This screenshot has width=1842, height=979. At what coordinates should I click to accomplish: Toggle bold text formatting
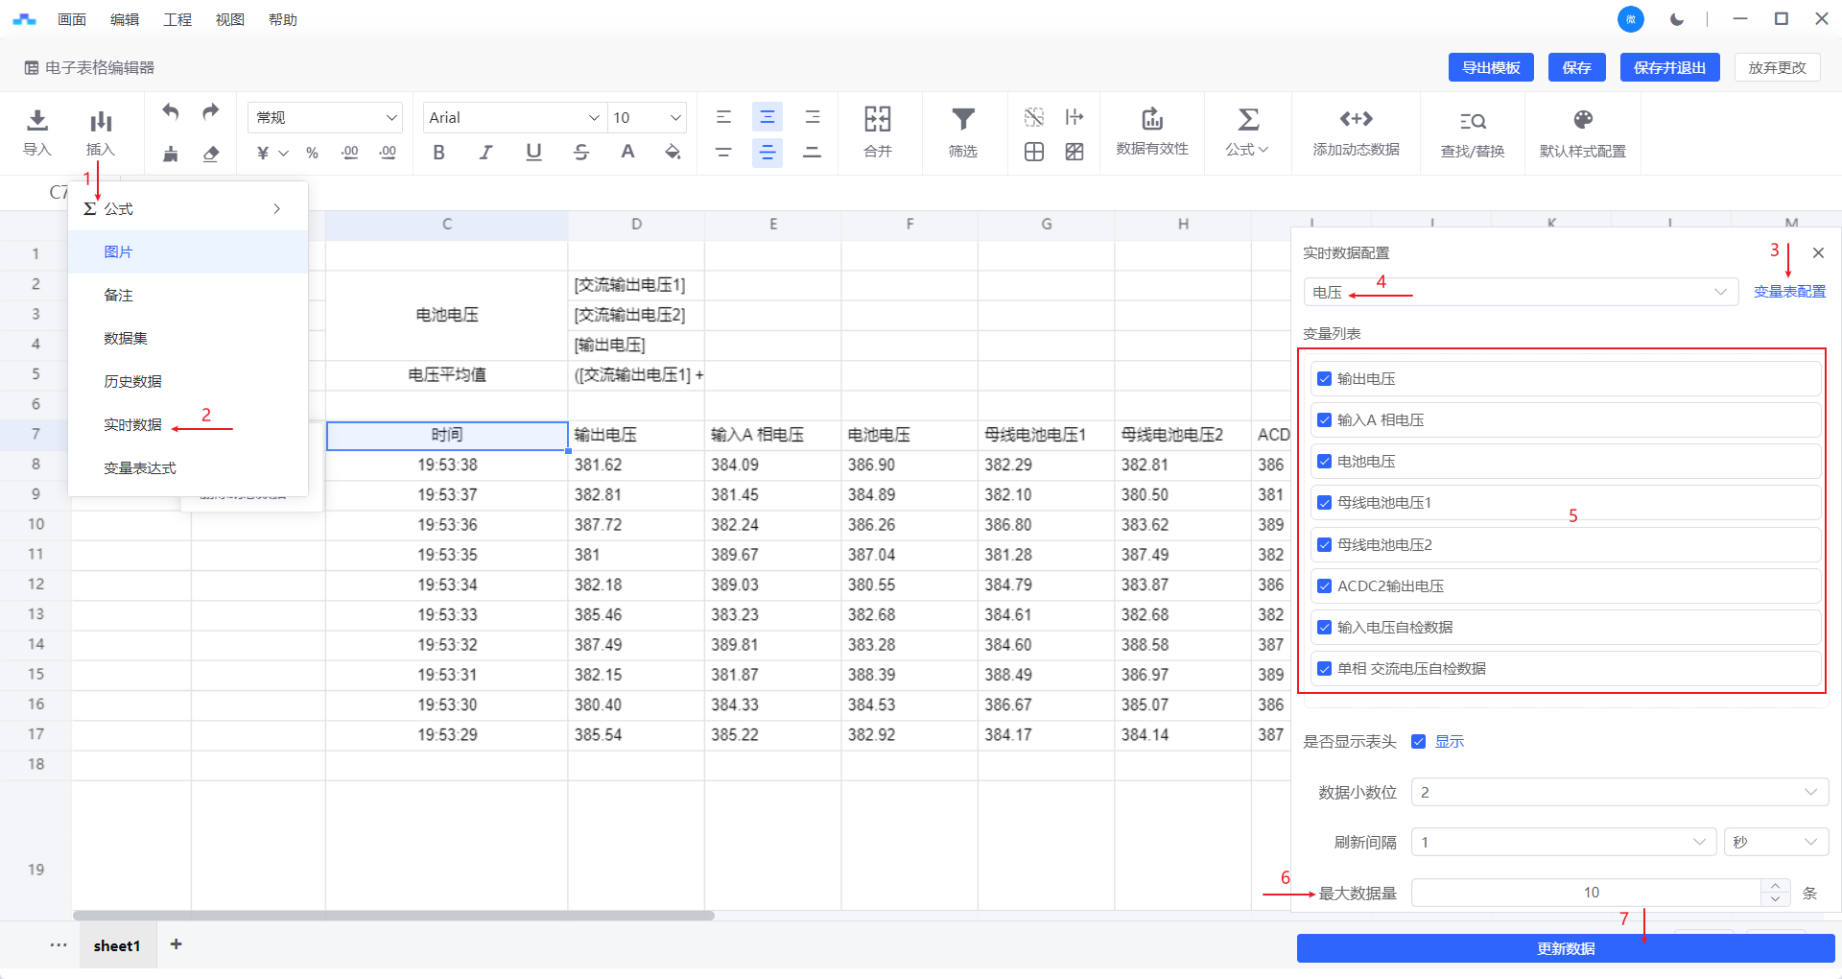(438, 153)
